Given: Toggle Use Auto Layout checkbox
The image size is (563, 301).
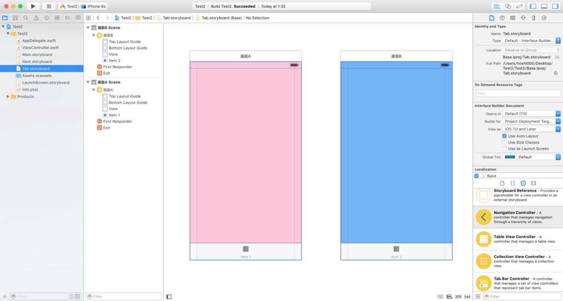Looking at the screenshot, I should tap(505, 136).
